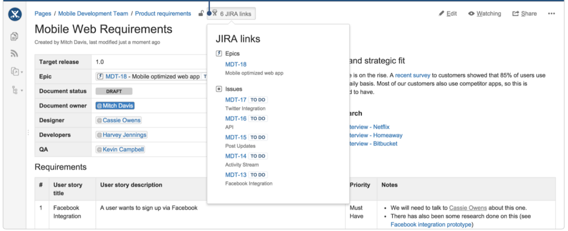568x231 pixels.
Task: Open the Interview - Netflix link
Action: point(368,127)
